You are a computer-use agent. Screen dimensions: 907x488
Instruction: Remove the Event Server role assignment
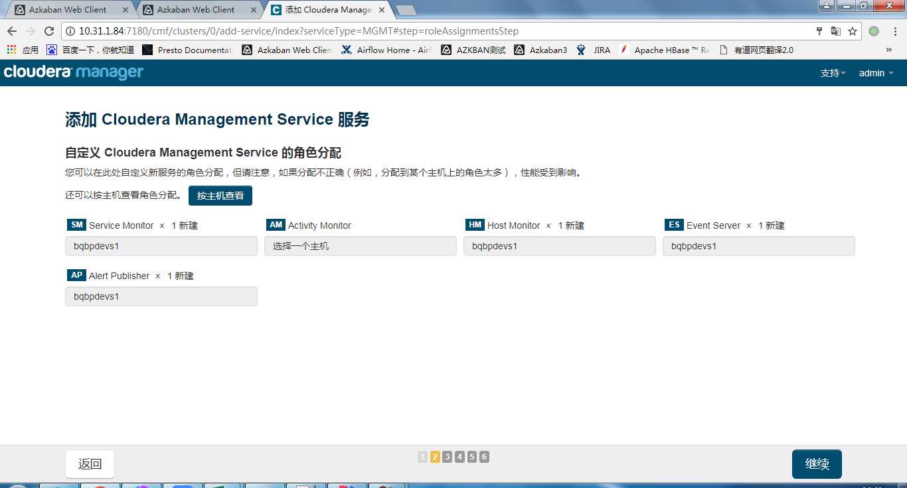(749, 226)
